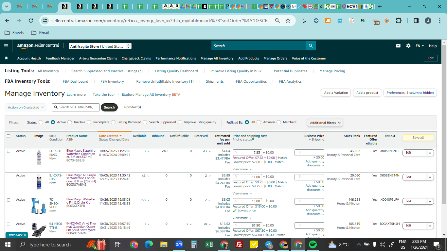
Task: Open the mail messages icon
Action: 398,46
